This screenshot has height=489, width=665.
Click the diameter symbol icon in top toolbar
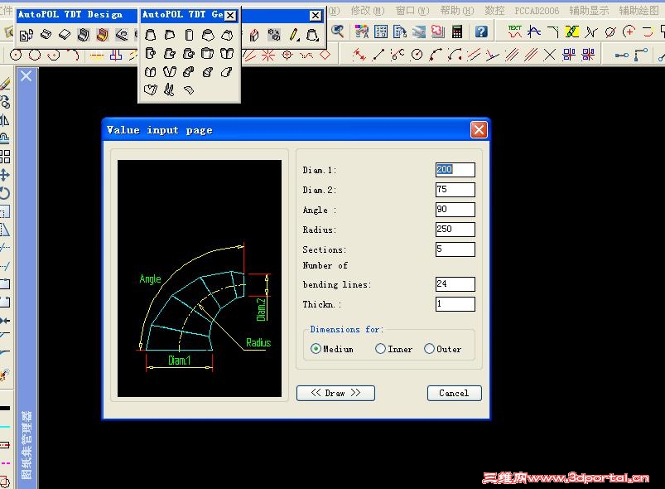610,31
